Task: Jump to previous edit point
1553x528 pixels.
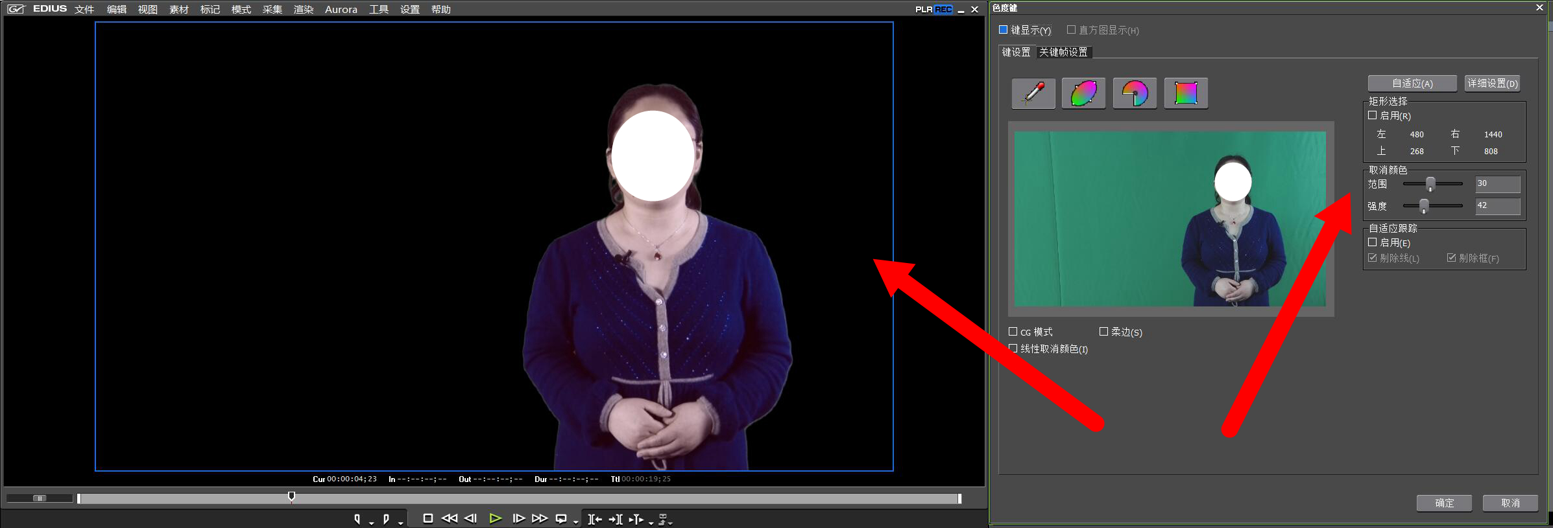Action: tap(595, 519)
